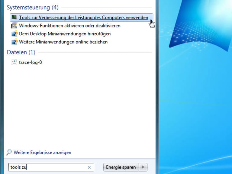The width and height of the screenshot is (232, 174).
Task: Focus the search box containing 'tools zu'
Action: click(x=51, y=167)
